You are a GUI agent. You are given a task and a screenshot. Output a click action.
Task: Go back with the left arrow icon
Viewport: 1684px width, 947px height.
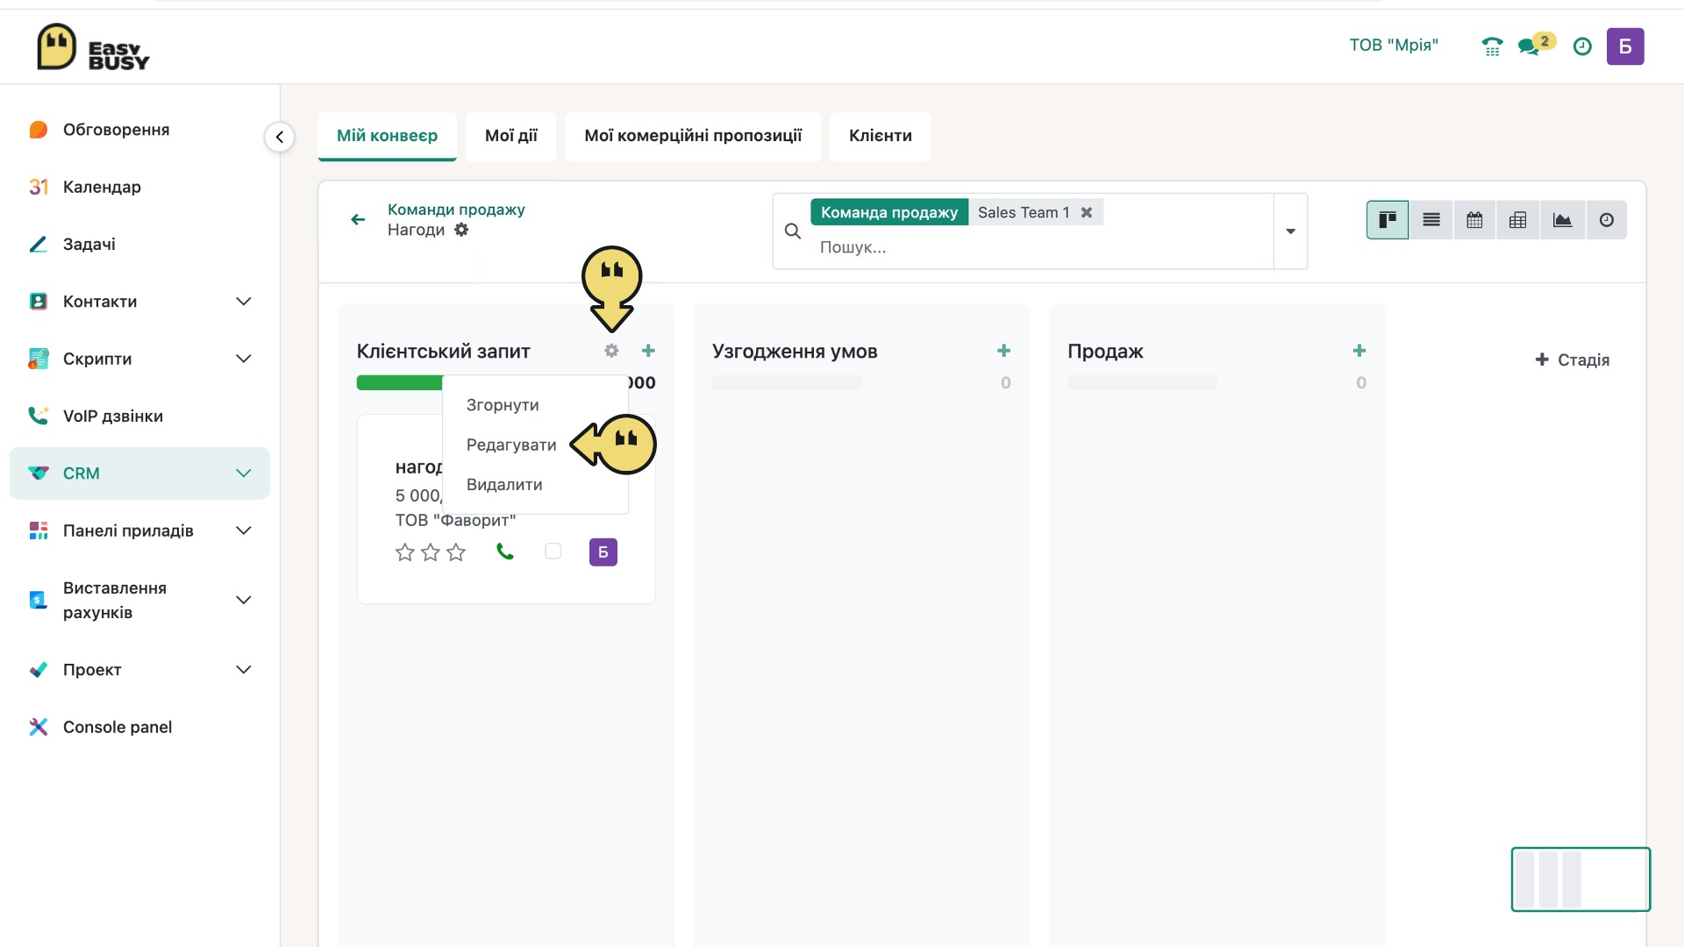(x=358, y=219)
